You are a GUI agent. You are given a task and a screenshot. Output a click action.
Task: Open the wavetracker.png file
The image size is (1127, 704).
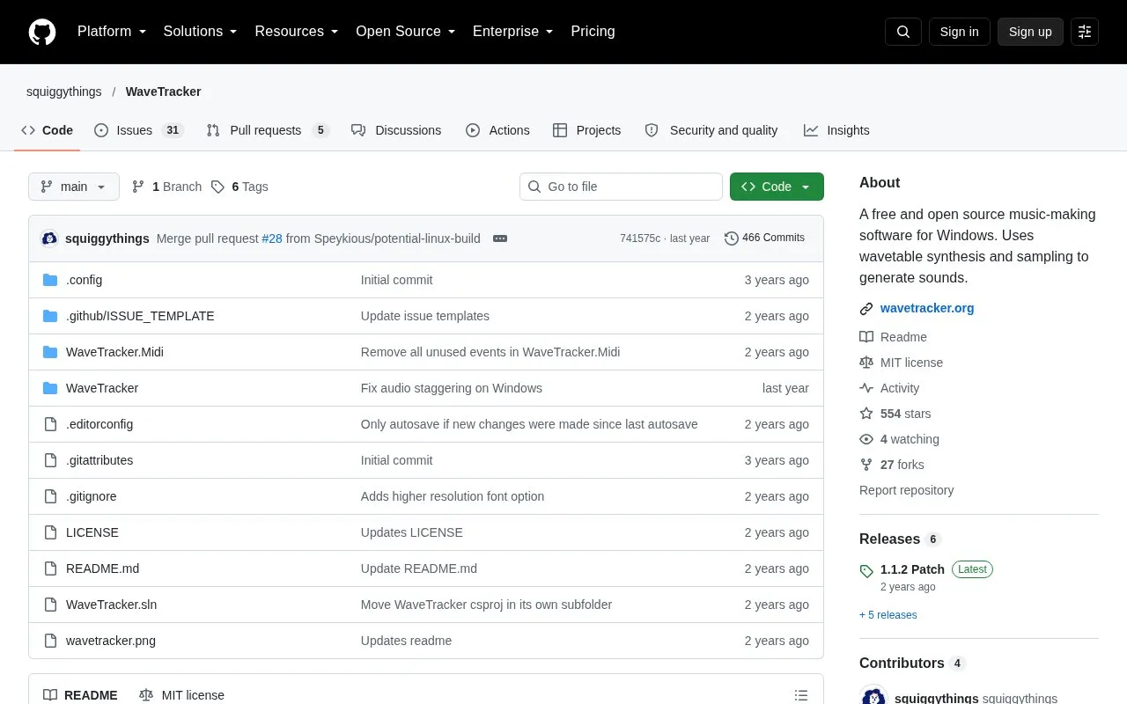(x=111, y=641)
